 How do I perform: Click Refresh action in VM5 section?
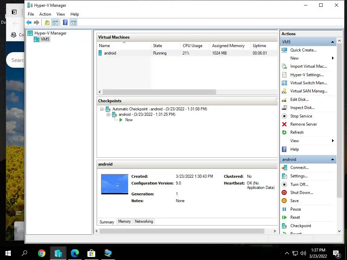297,132
